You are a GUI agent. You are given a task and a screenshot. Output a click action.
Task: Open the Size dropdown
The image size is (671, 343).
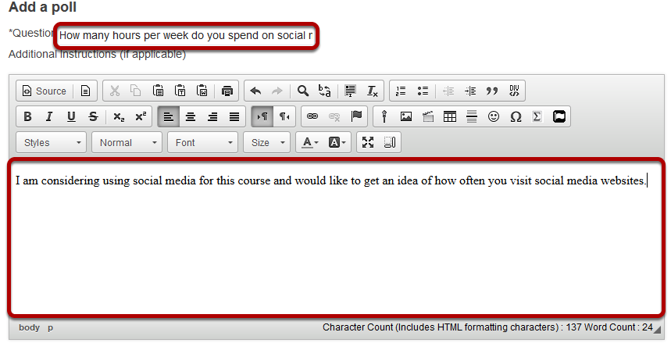266,143
